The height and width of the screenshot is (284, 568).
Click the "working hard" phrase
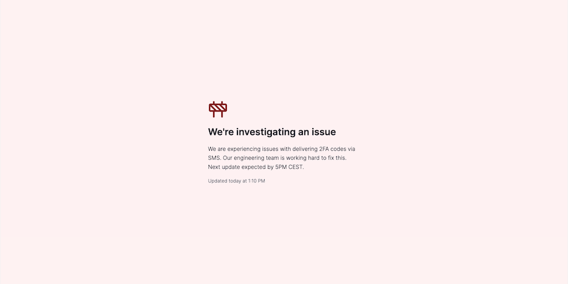pyautogui.click(x=303, y=158)
